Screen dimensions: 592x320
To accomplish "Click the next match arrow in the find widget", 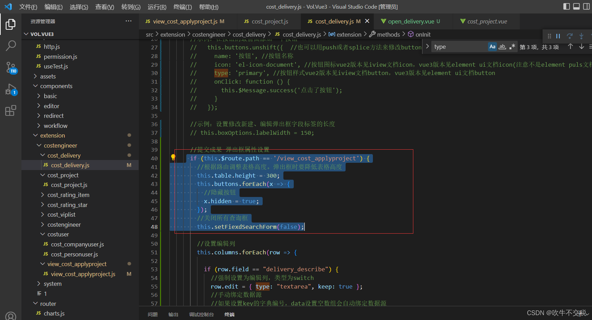I will tap(581, 46).
